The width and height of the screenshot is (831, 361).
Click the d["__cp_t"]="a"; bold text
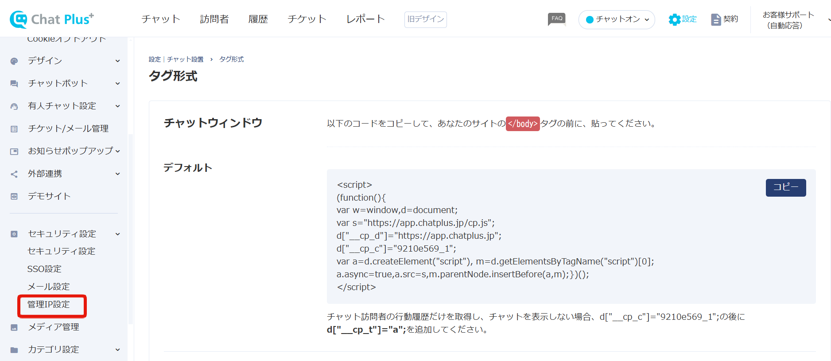(366, 330)
